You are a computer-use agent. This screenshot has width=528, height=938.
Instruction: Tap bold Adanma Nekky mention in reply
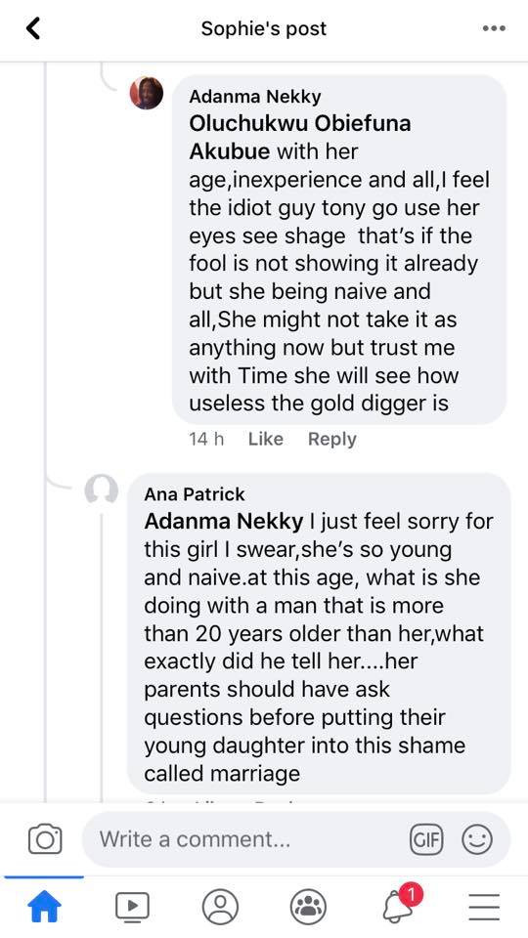pos(223,521)
